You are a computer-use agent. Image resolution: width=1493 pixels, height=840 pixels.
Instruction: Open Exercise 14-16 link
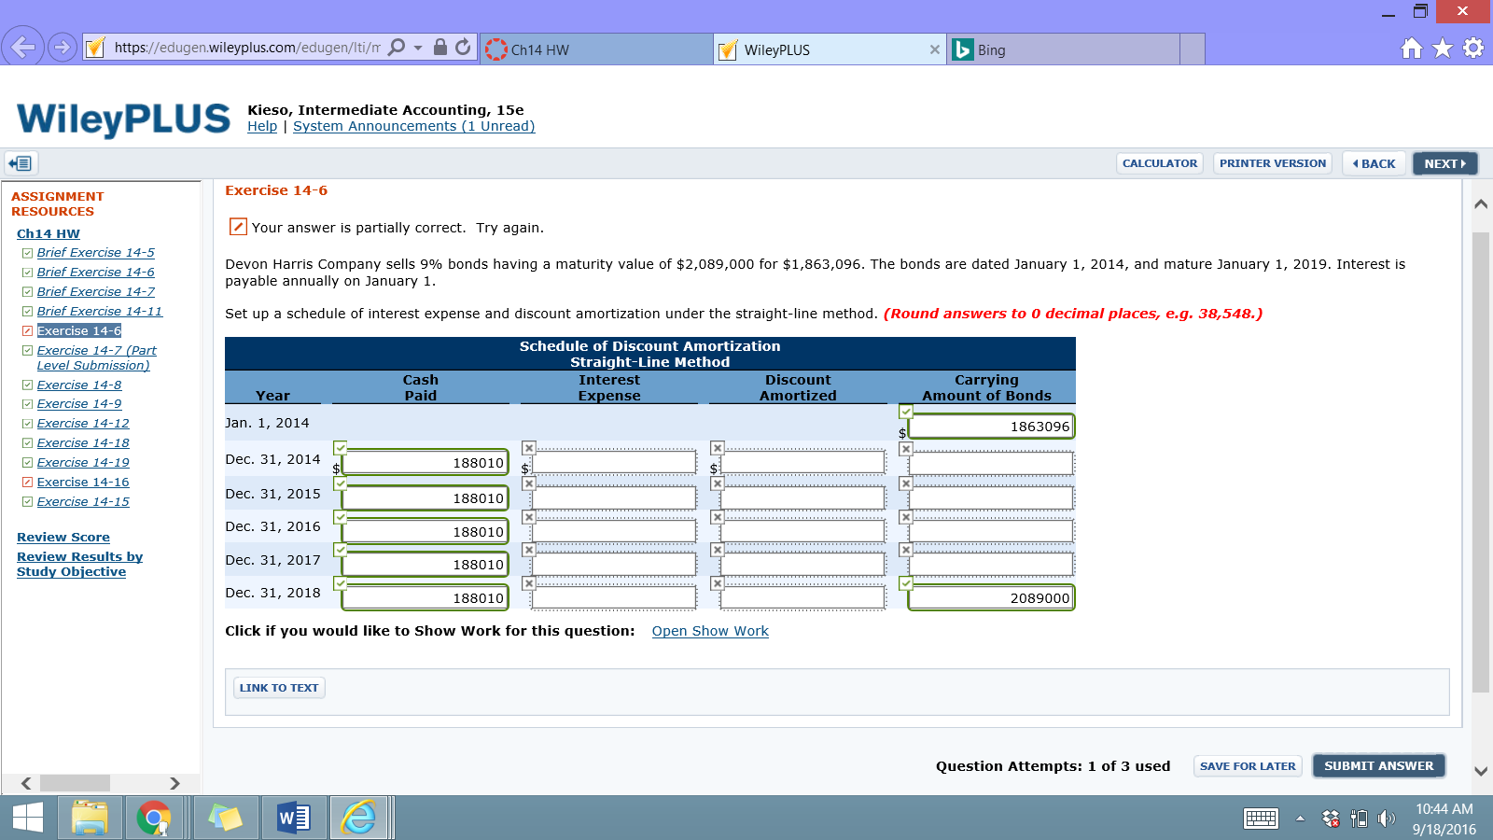tap(83, 483)
